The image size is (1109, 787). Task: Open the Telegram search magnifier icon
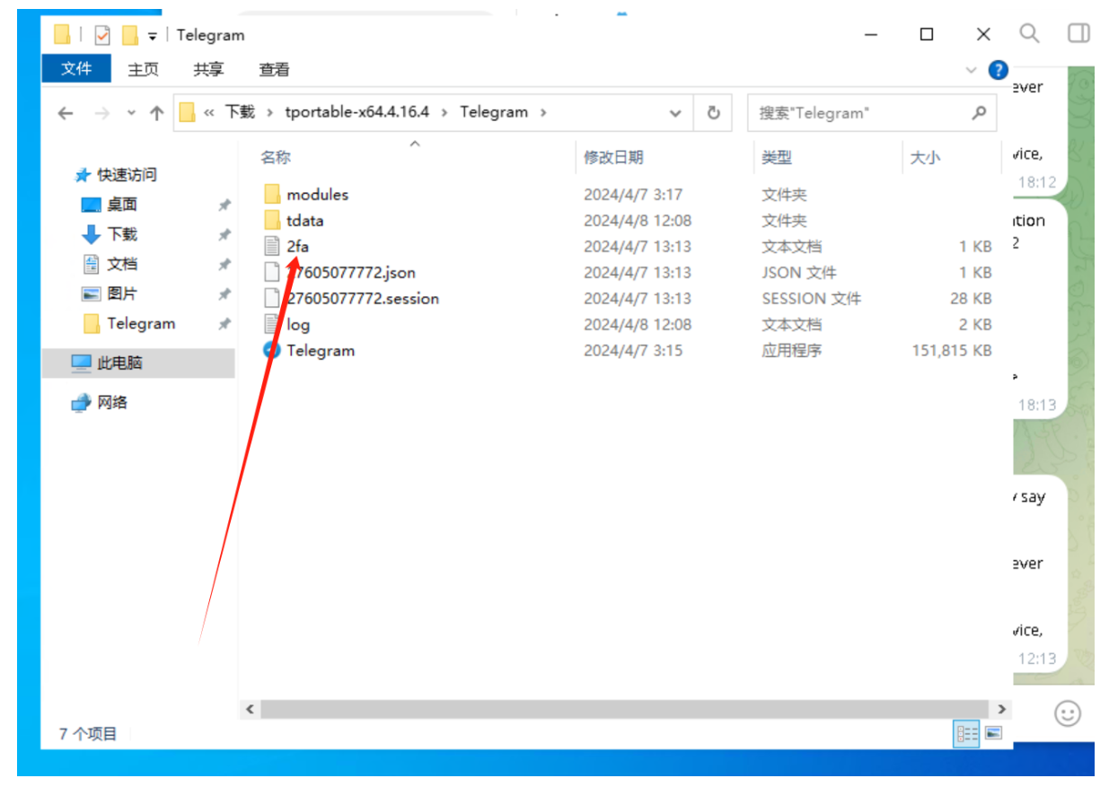[1029, 34]
